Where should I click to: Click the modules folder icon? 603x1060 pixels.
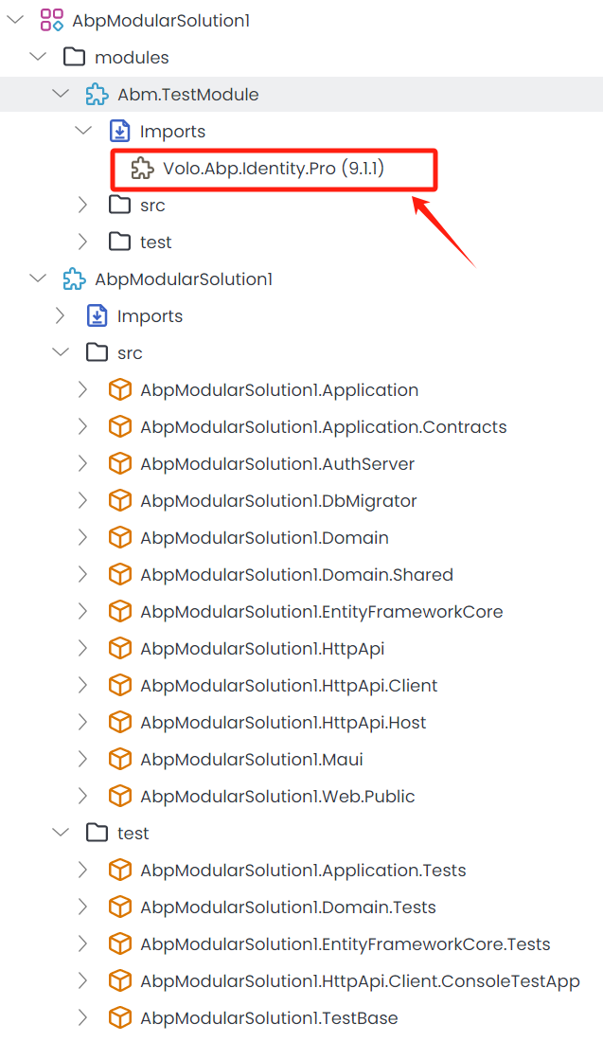point(74,57)
